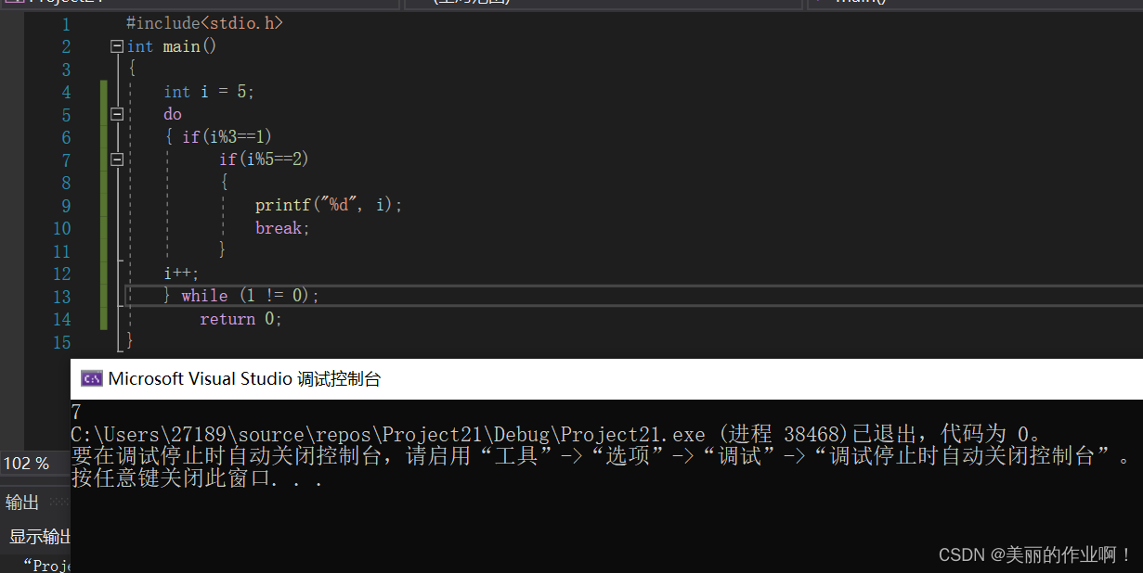Click the 按任意键关闭此窗口 console line
This screenshot has width=1143, height=573.
point(197,478)
